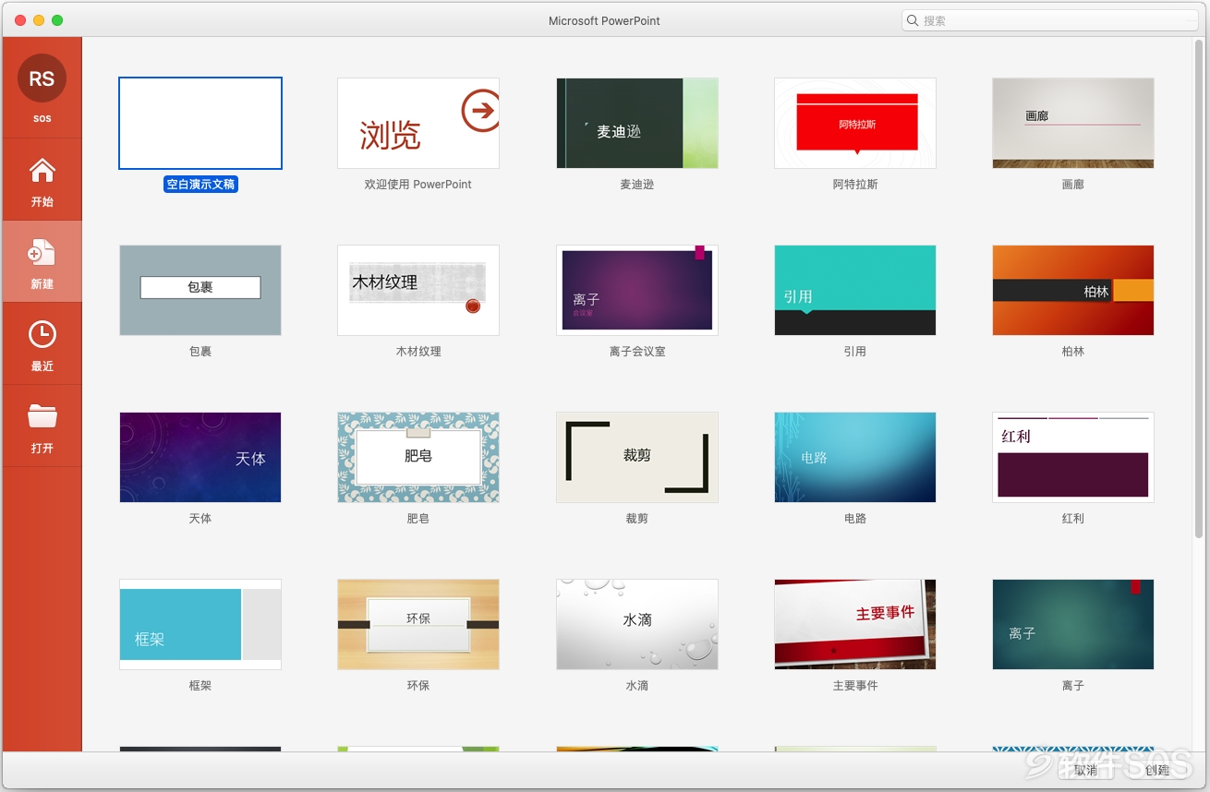Screen dimensions: 1210x792
Task: Select the 新建 sidebar item
Action: pyautogui.click(x=42, y=261)
